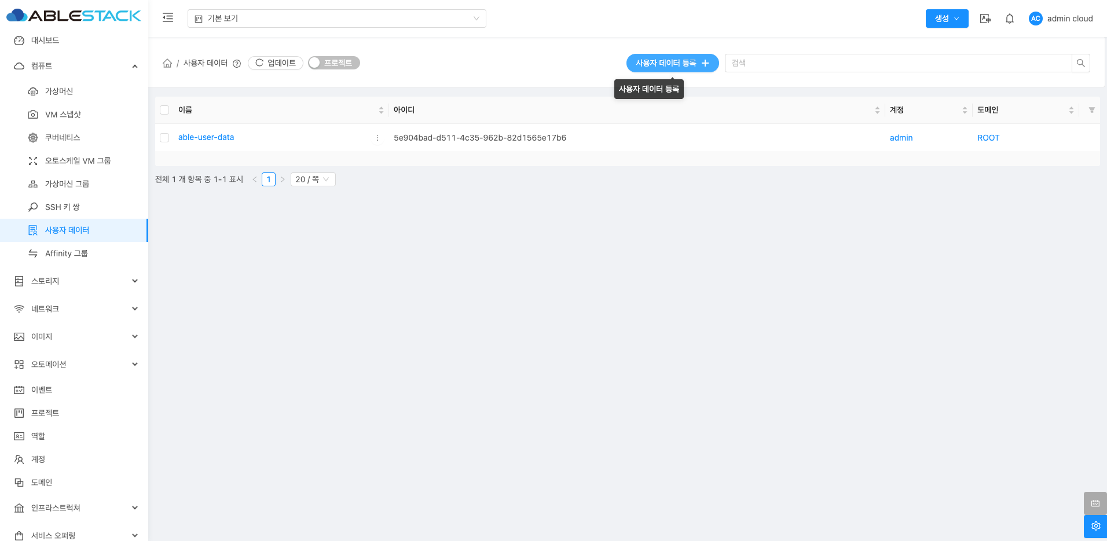1107x541 pixels.
Task: Sort table by 도메인 column arrows
Action: pyautogui.click(x=1071, y=110)
